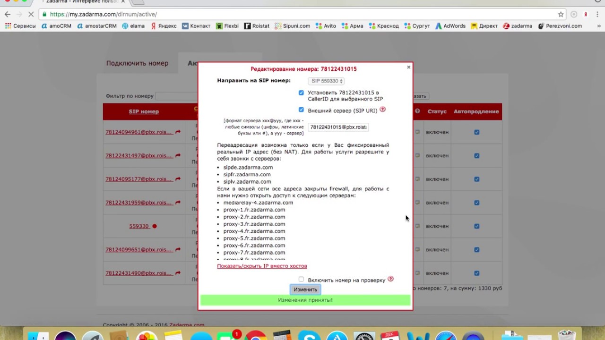Click redirect arrow icon for 78124095177
The width and height of the screenshot is (605, 340).
click(178, 179)
